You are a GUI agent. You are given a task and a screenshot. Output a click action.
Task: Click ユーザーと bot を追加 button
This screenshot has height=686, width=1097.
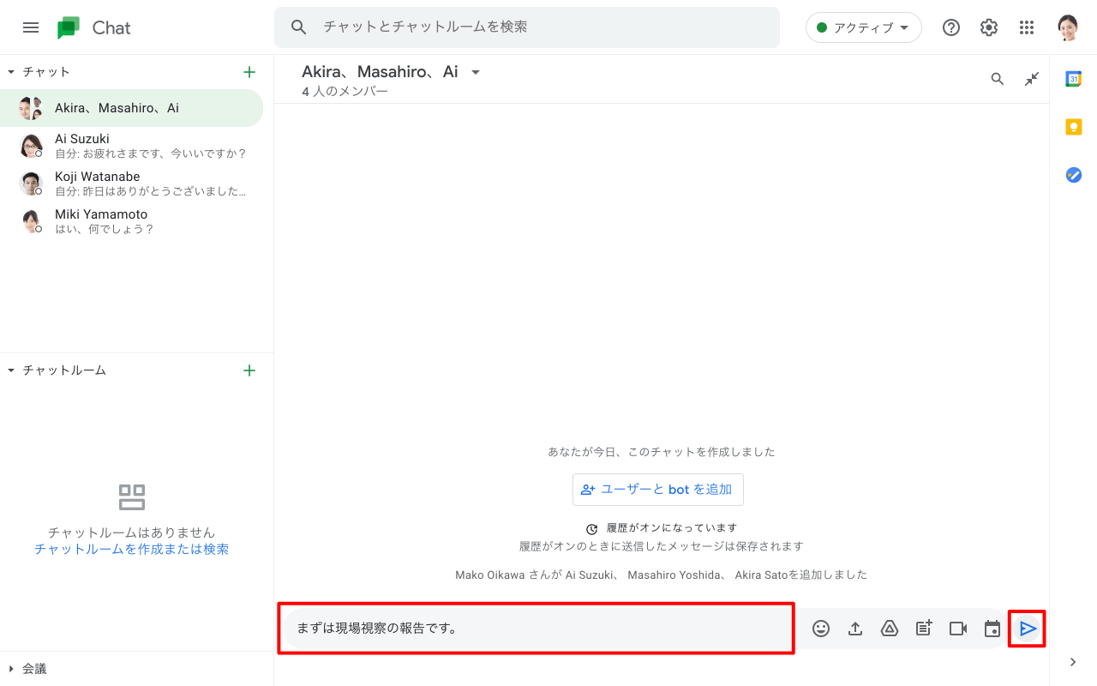657,490
